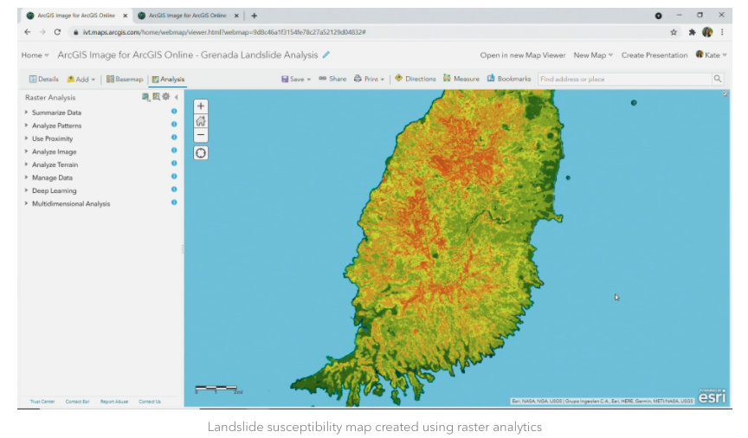Open Chrome three-dot menu

pos(722,32)
